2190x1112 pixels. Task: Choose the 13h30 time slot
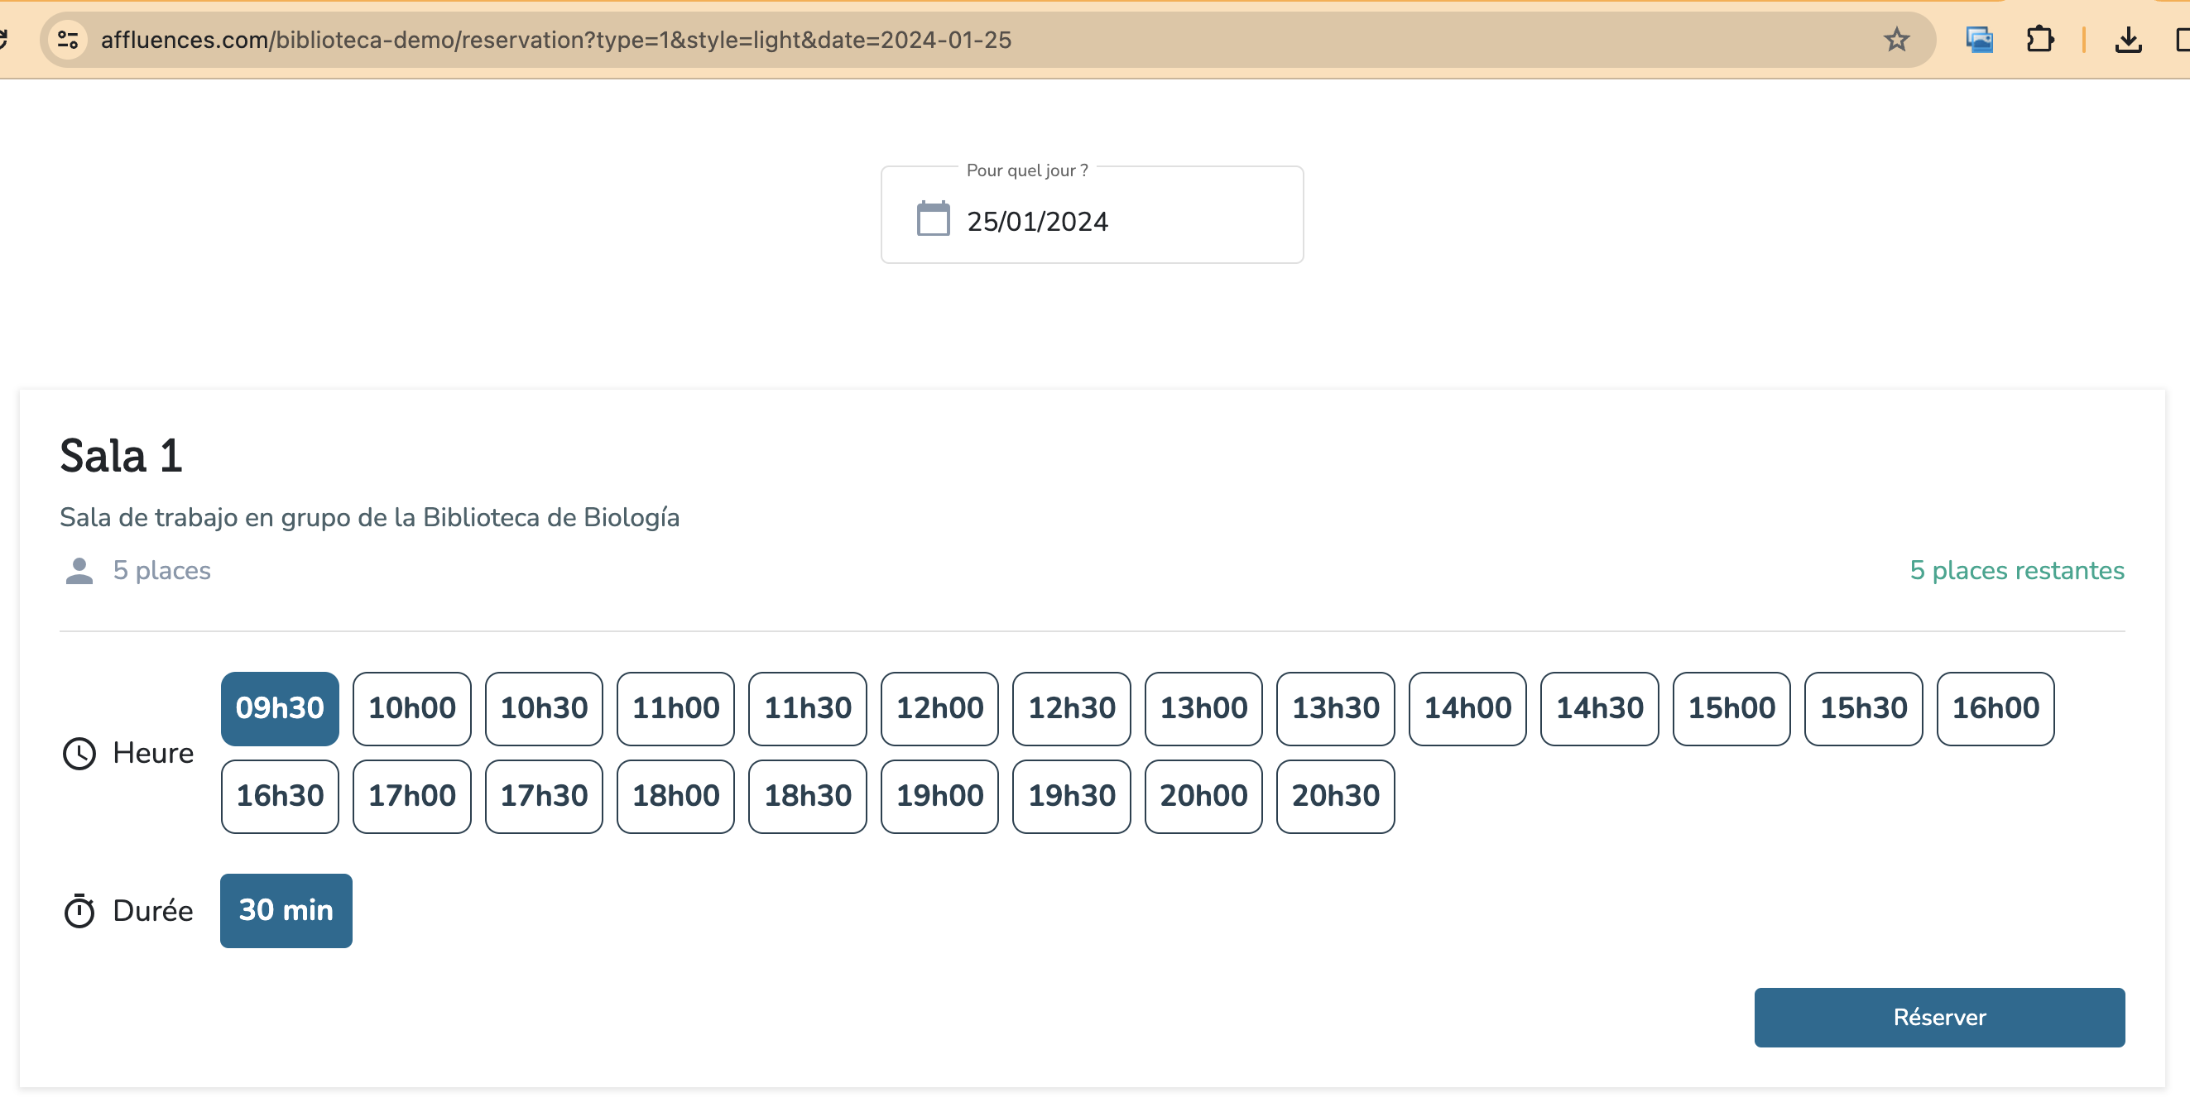click(x=1336, y=709)
